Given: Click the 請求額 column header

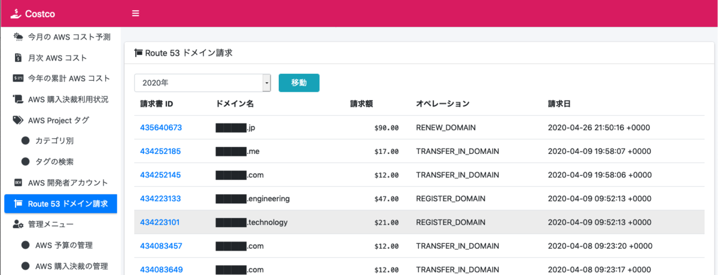Looking at the screenshot, I should pyautogui.click(x=361, y=104).
